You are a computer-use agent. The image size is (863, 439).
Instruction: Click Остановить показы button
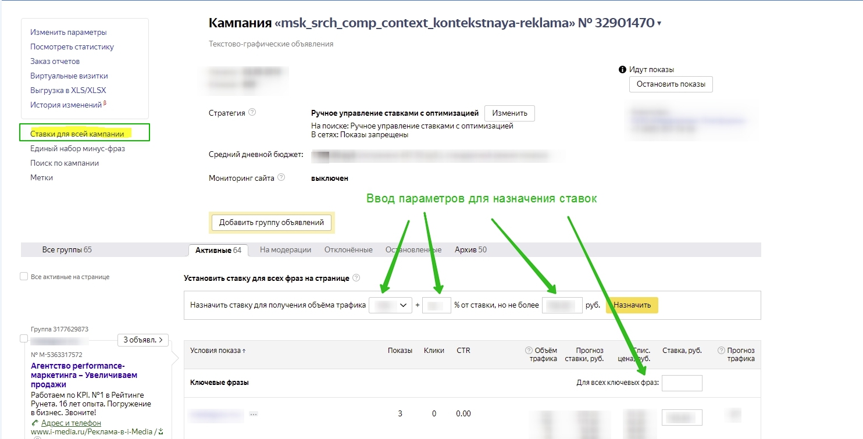671,84
